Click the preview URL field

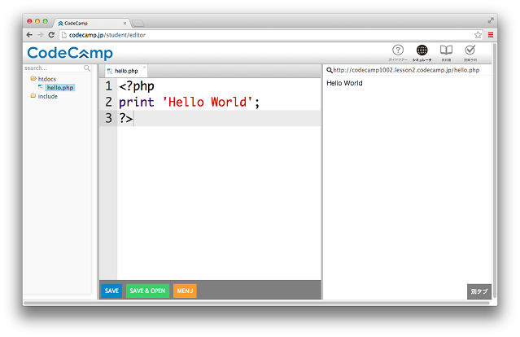pyautogui.click(x=406, y=70)
